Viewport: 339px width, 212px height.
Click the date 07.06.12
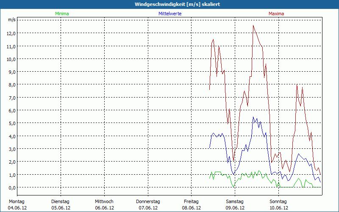coord(148,208)
